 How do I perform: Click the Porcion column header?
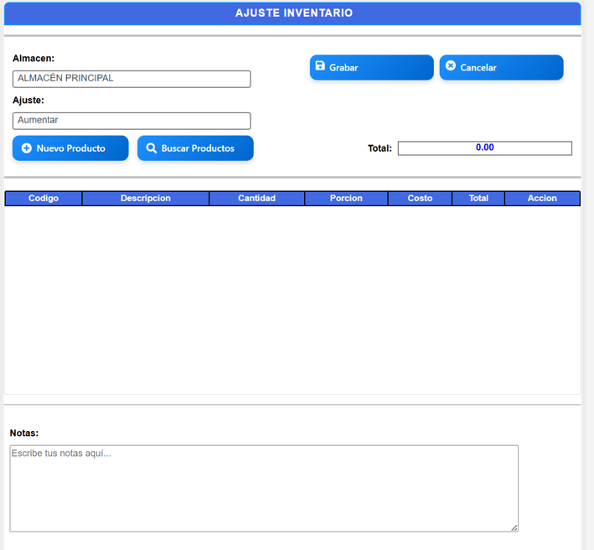coord(346,198)
